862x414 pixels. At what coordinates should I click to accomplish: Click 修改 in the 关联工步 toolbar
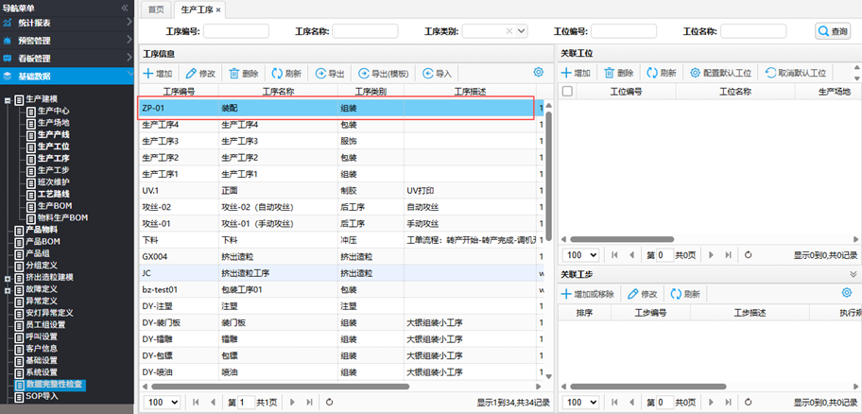(x=642, y=294)
